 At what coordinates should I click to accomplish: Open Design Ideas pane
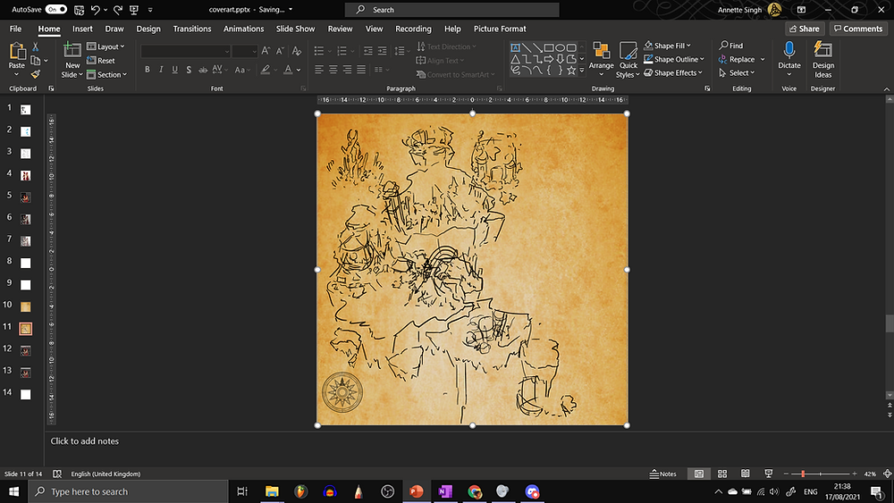tap(822, 60)
